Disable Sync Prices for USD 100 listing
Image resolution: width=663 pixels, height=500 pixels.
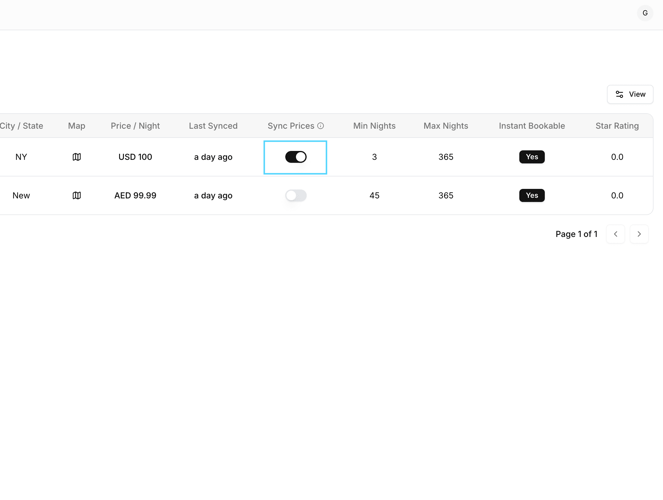pos(296,157)
